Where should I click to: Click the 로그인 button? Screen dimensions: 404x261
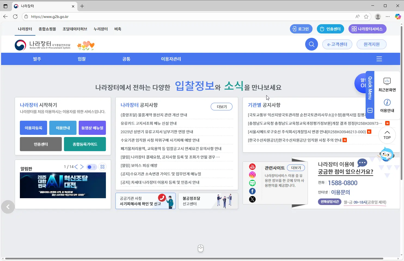tap(301, 29)
